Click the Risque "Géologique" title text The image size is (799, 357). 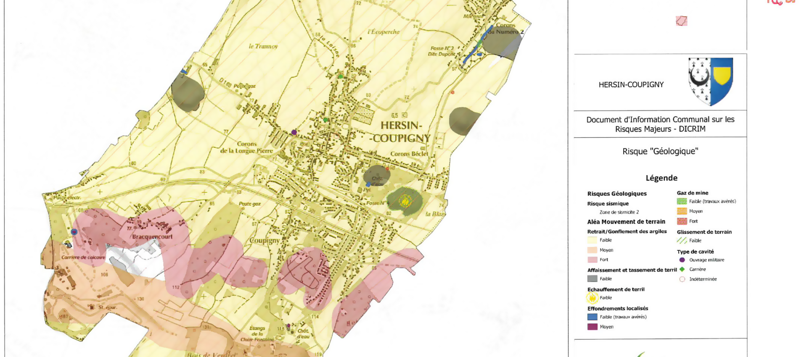660,152
